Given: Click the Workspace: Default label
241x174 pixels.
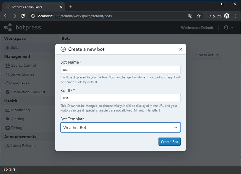Looking at the screenshot, I should pyautogui.click(x=197, y=28).
